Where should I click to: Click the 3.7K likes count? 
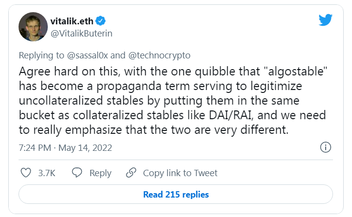coord(47,173)
